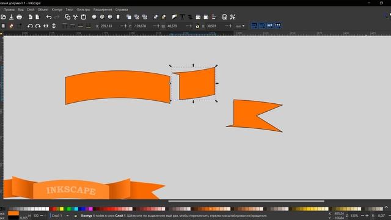The height and width of the screenshot is (220, 391).
Task: Pick the yellow swatch in the palette
Action: [62, 209]
